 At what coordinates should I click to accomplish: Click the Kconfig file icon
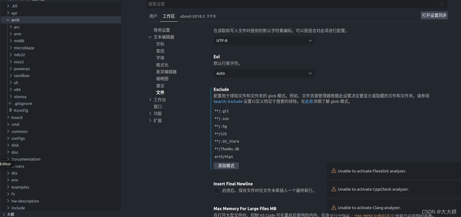[x=11, y=110]
